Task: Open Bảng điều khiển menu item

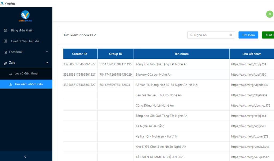Action: pyautogui.click(x=22, y=30)
